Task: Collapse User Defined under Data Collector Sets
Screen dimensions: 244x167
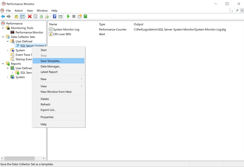Action: click(x=8, y=41)
